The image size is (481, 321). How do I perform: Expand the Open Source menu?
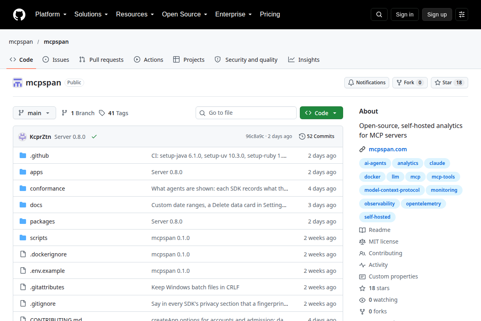pyautogui.click(x=184, y=14)
